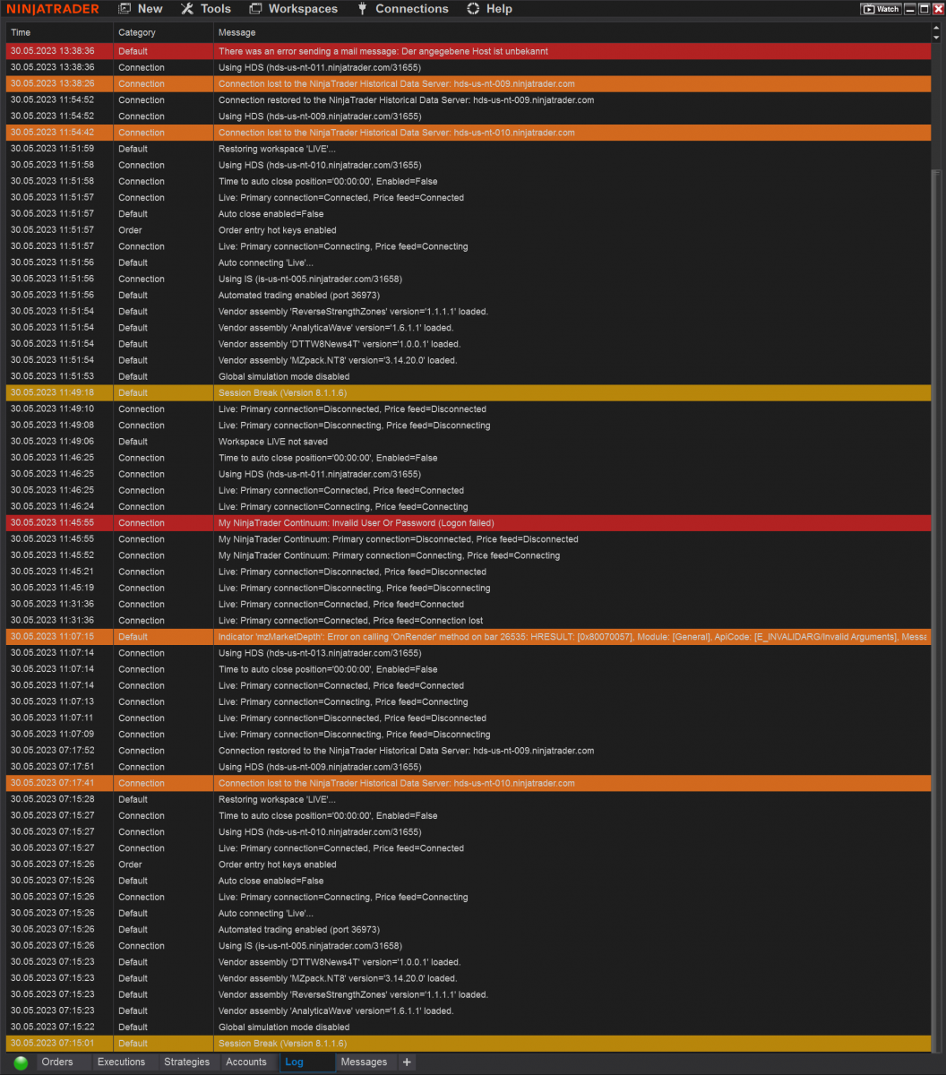Switch to the Executions tab
The image size is (946, 1075).
[121, 1062]
